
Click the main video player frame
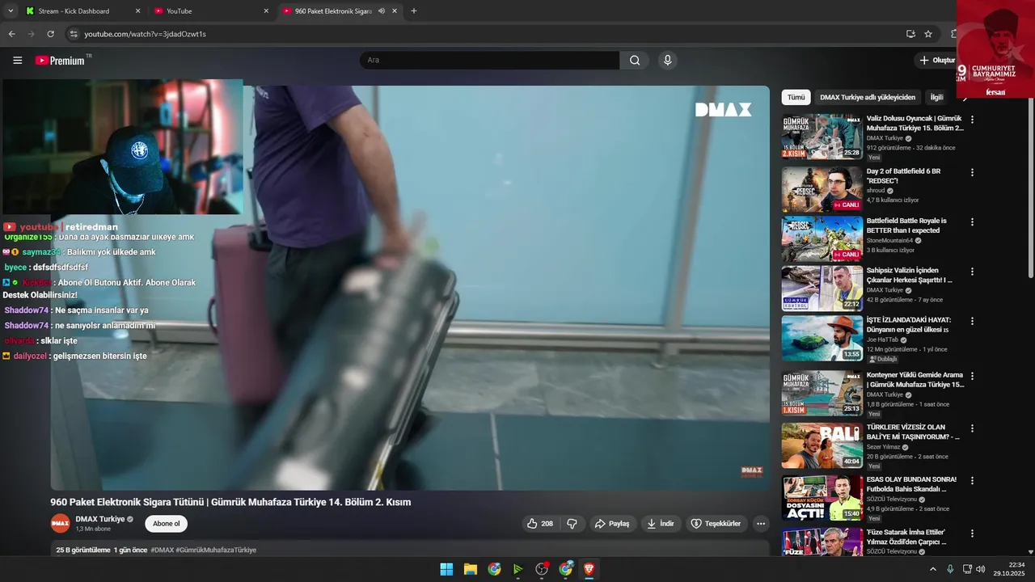click(x=410, y=288)
